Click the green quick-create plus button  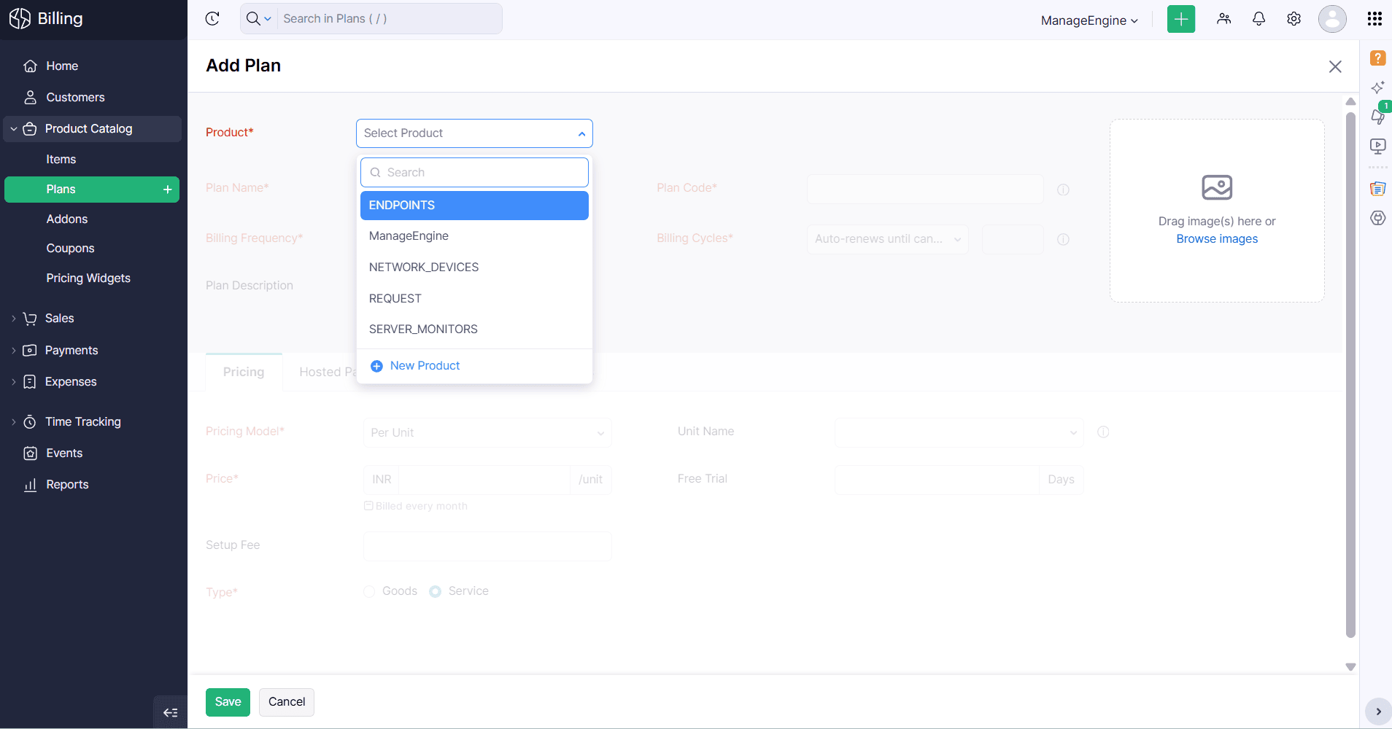1181,19
